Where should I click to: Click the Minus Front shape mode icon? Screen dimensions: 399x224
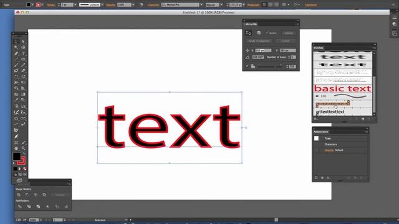tap(27, 195)
